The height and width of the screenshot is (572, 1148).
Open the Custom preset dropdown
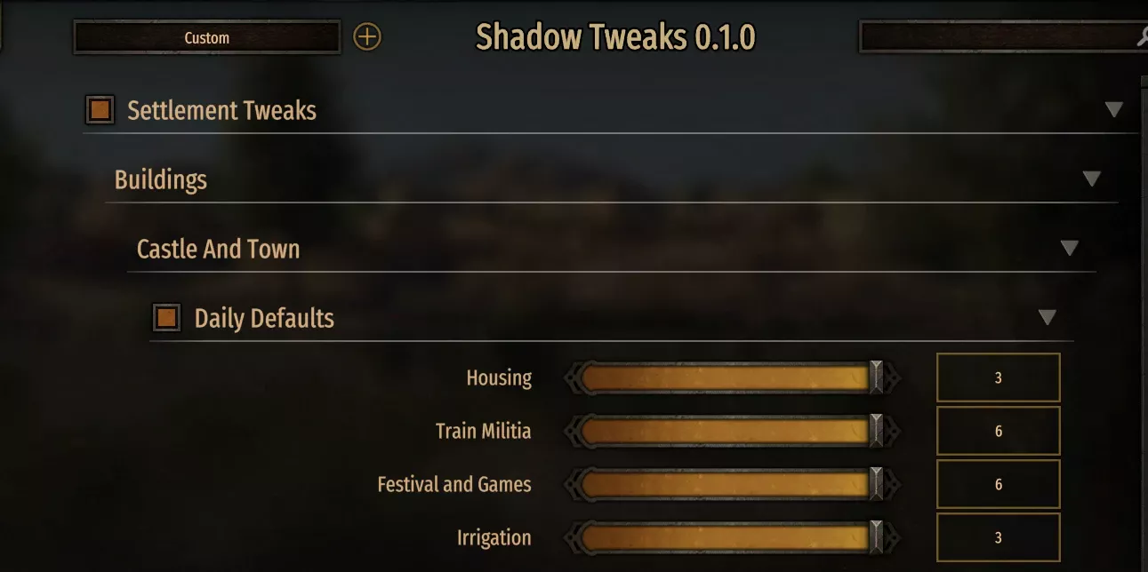tap(206, 37)
